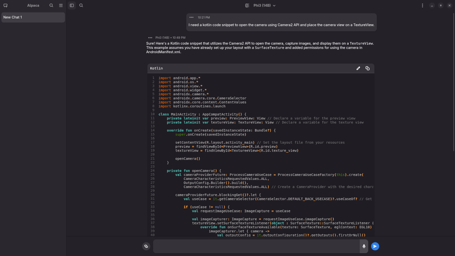Search chats in the sidebar
455x256 pixels.
[x=52, y=5]
